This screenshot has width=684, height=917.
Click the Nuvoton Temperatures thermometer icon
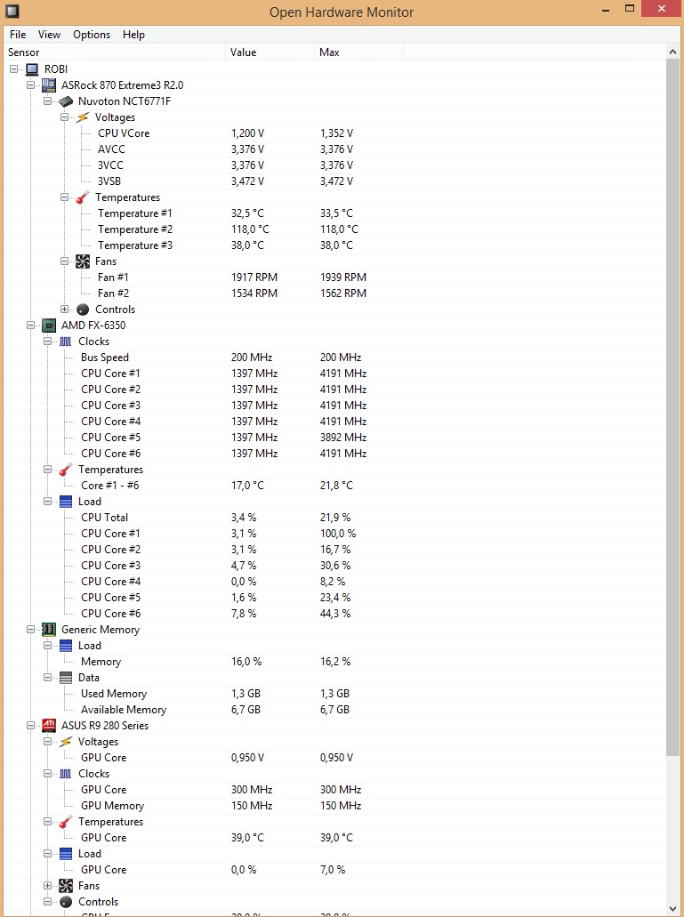click(x=83, y=197)
